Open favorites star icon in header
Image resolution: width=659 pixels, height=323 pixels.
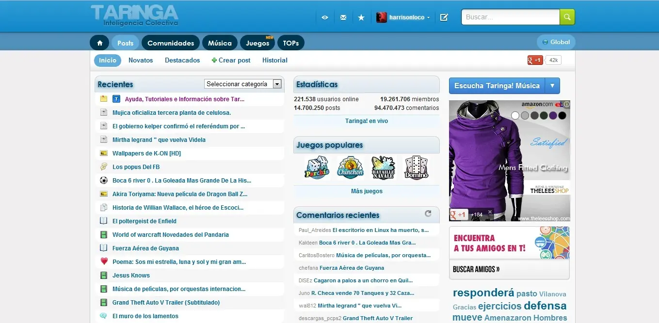(x=361, y=17)
